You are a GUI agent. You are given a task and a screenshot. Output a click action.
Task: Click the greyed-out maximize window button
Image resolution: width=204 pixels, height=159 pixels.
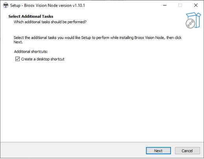[180, 6]
